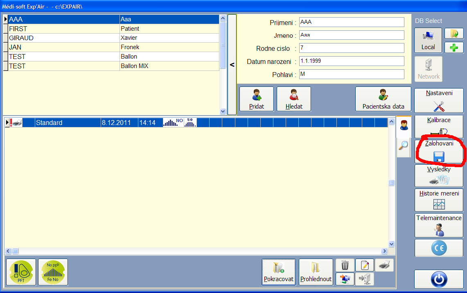Viewport: 467px width, 293px height.
Task: Select patient TEST Ballon MIX row
Action: [113, 66]
